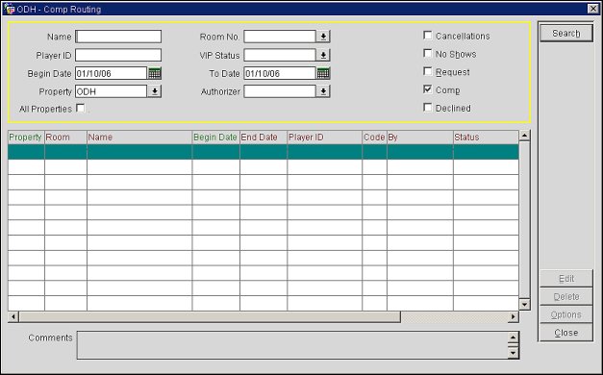Toggle the Declined checkbox
This screenshot has height=375, width=603.
point(428,108)
